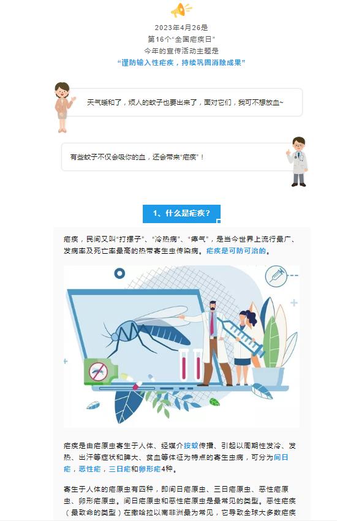Click the red test tubes in illustration
Screen dimensions: 337x521
pyautogui.click(x=190, y=365)
